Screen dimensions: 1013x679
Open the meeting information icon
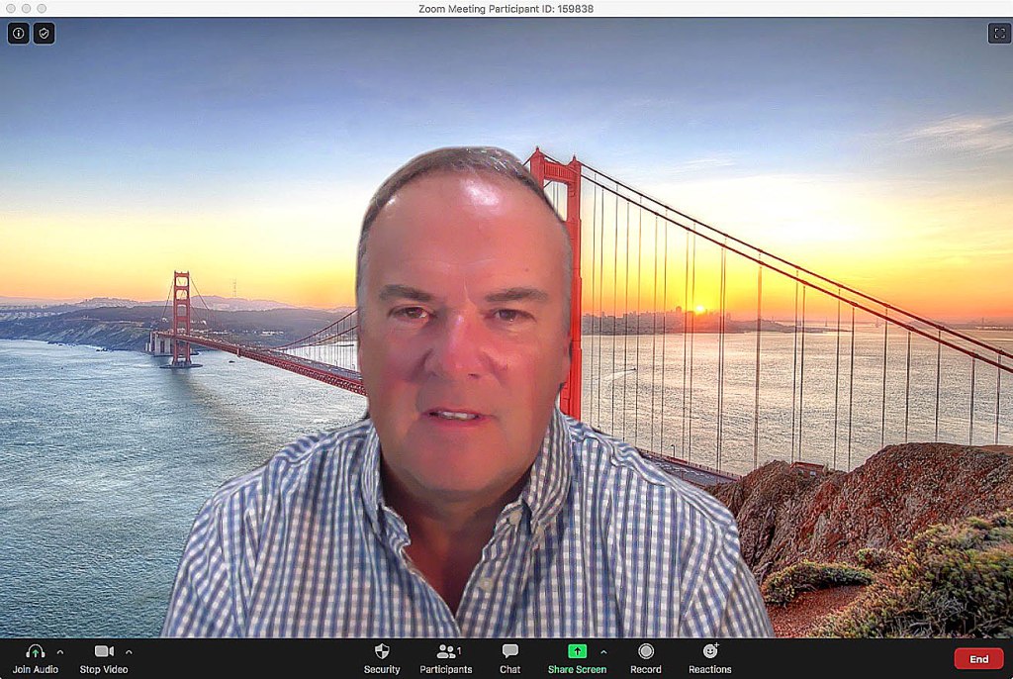coord(18,34)
